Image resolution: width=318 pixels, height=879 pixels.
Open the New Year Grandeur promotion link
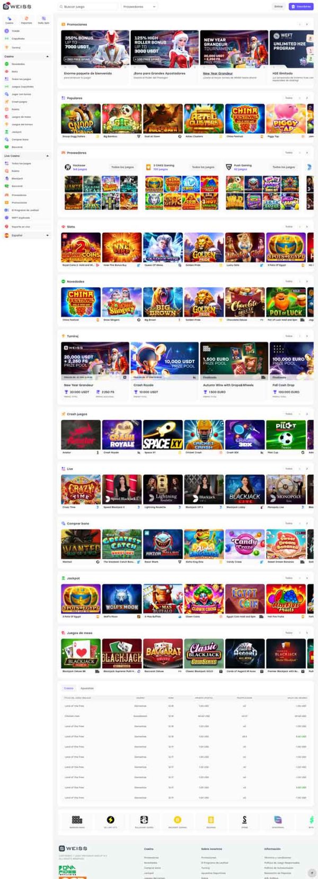coord(218,74)
